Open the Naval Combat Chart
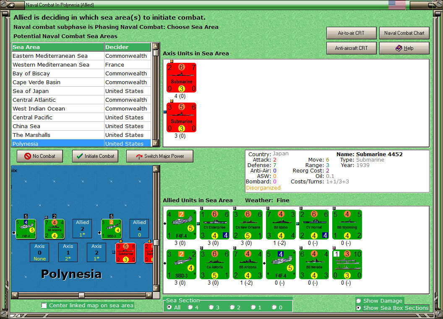This screenshot has height=319, width=443. click(404, 33)
